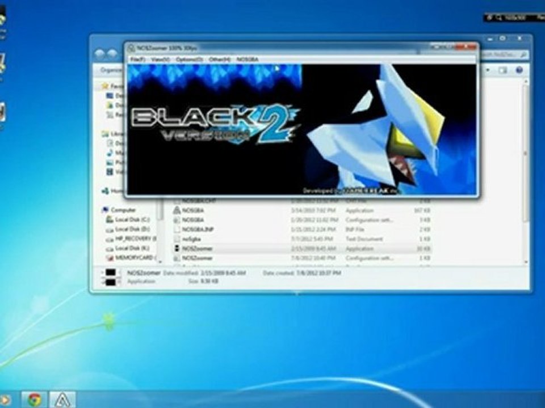The width and height of the screenshot is (545, 408).
Task: Open the Options(O) menu in NO$Zoomer
Action: (x=189, y=59)
